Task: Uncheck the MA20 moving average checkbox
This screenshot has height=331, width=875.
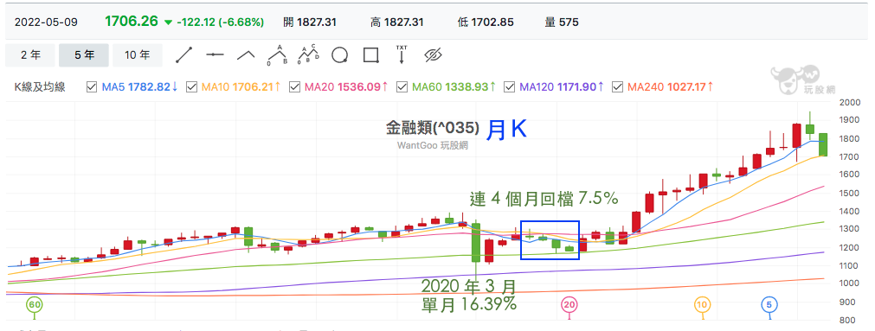Action: [294, 87]
